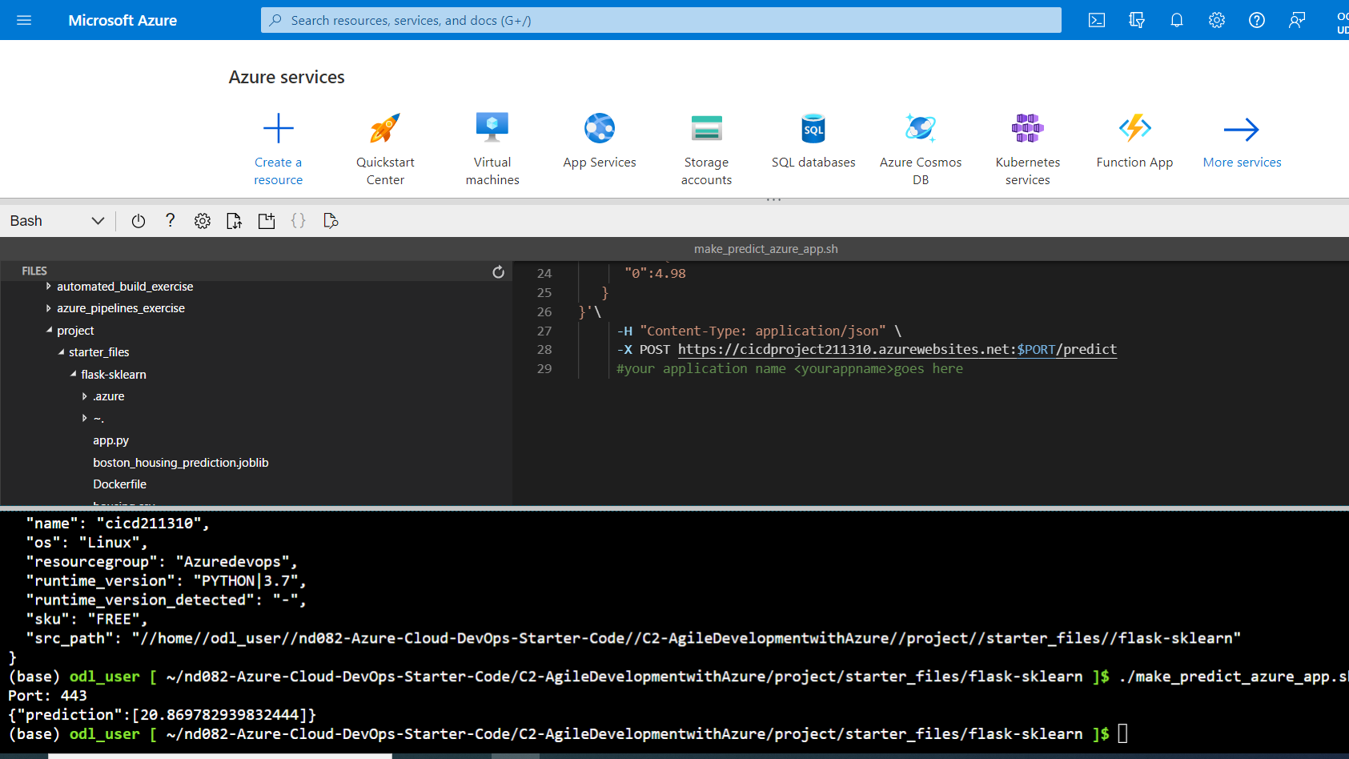The height and width of the screenshot is (759, 1349).
Task: Open Cloud Shell from the top bar
Action: click(x=1097, y=20)
